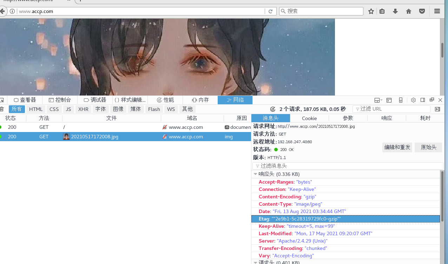Toggle the 其他 request filter
Screen dimensions: 448x264
(x=187, y=109)
